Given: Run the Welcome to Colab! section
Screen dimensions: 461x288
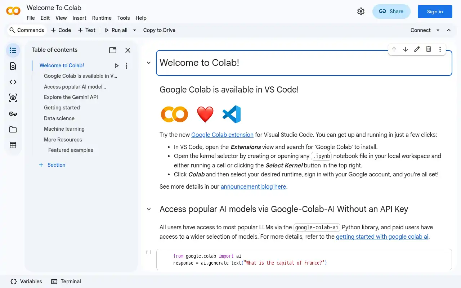Looking at the screenshot, I should click(x=116, y=66).
